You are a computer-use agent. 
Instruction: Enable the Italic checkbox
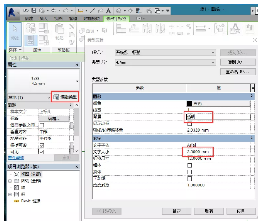point(189,172)
